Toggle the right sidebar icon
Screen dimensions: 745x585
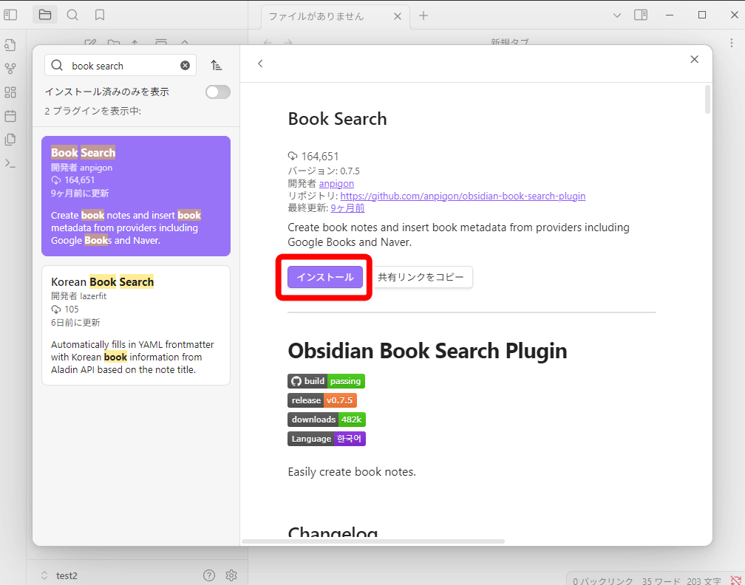click(x=641, y=16)
